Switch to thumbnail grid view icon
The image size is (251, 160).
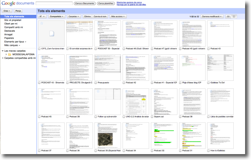tap(234, 16)
